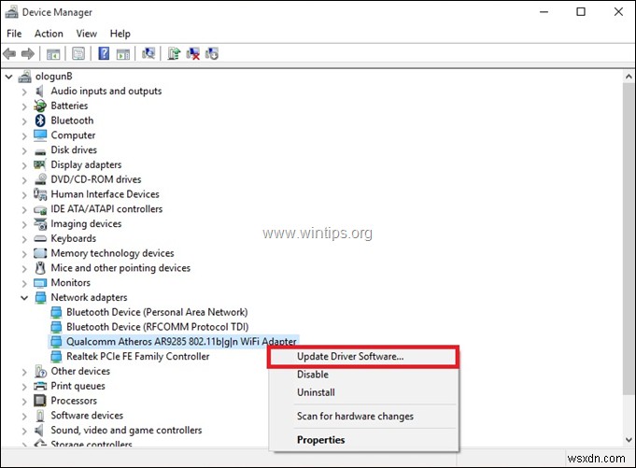The image size is (636, 468).
Task: Click the blue Help toolbar icon
Action: pyautogui.click(x=104, y=53)
